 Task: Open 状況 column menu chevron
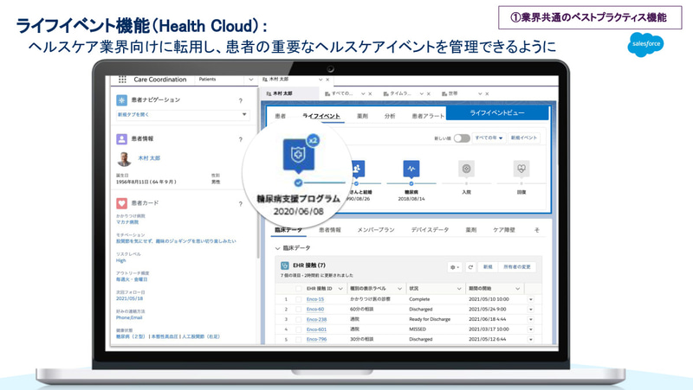coord(459,289)
